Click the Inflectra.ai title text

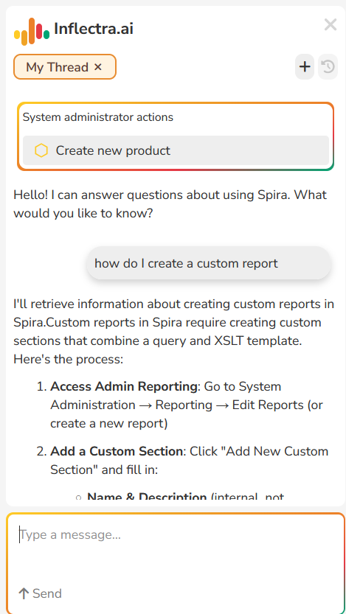click(x=94, y=29)
